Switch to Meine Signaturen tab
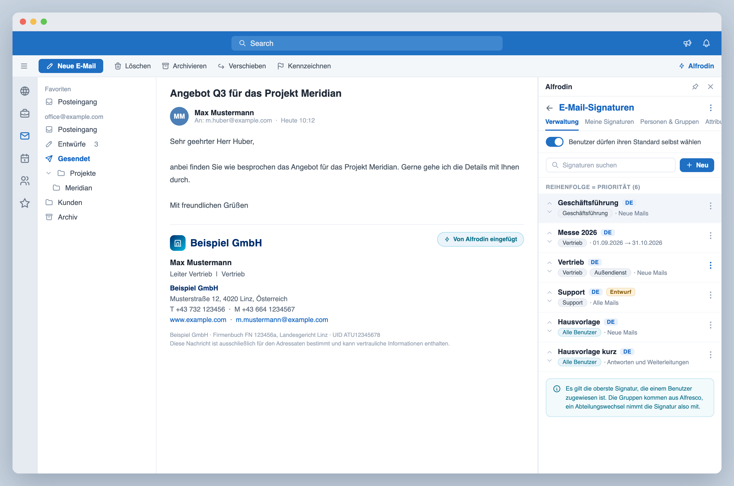Image resolution: width=734 pixels, height=486 pixels. tap(609, 122)
